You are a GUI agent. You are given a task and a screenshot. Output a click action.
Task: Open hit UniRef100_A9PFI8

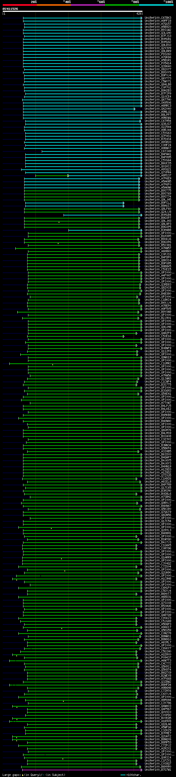click(x=158, y=21)
